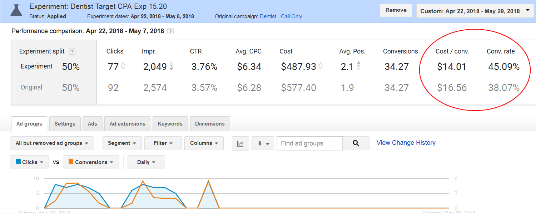This screenshot has width=536, height=214.
Task: Open the Dentist - Call Only campaign link
Action: [x=281, y=16]
